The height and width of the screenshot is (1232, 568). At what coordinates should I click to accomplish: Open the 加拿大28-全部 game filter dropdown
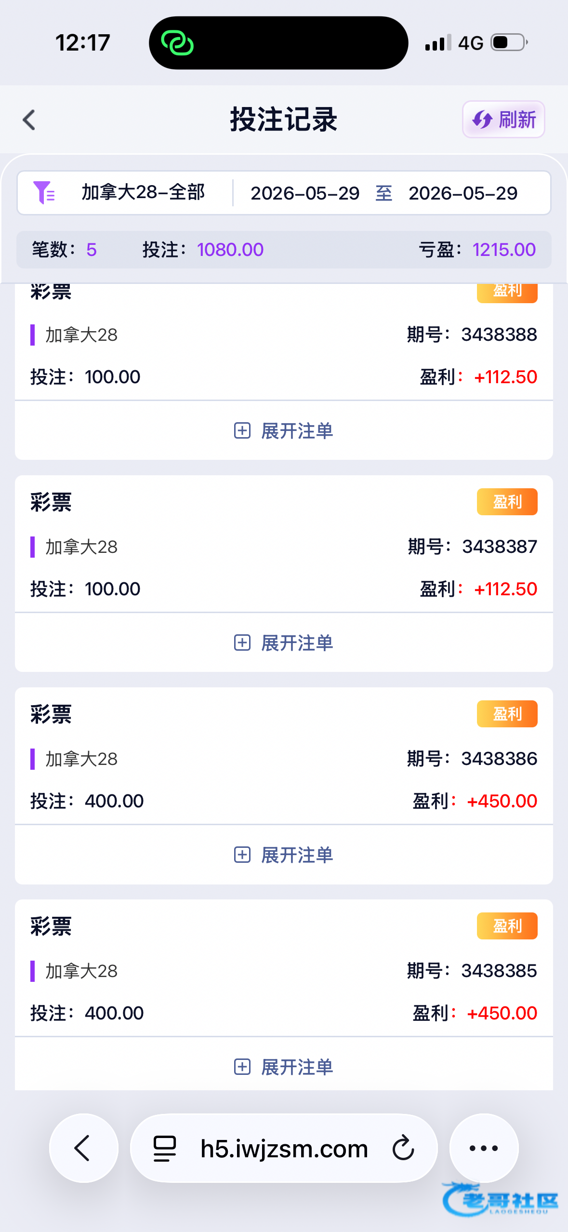(x=143, y=193)
